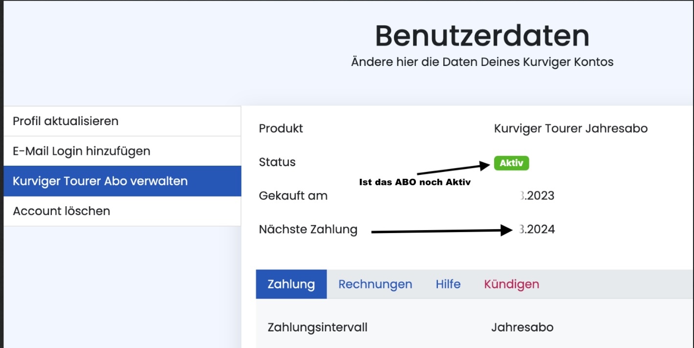Click the next payment date ending 2024
The height and width of the screenshot is (348, 694).
pos(537,229)
